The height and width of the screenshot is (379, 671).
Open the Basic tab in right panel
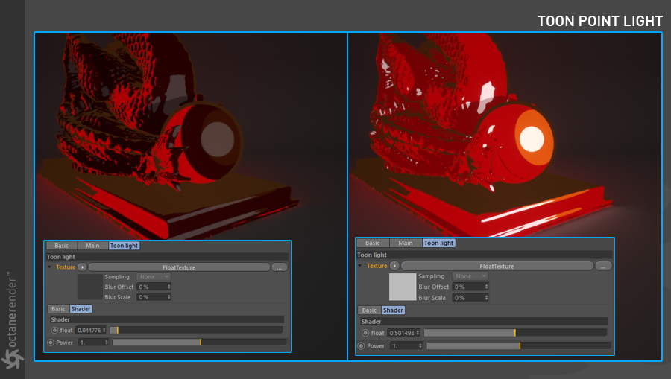click(x=372, y=243)
